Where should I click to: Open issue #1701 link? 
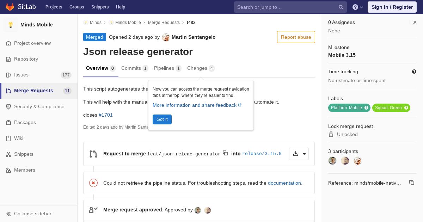[106, 115]
